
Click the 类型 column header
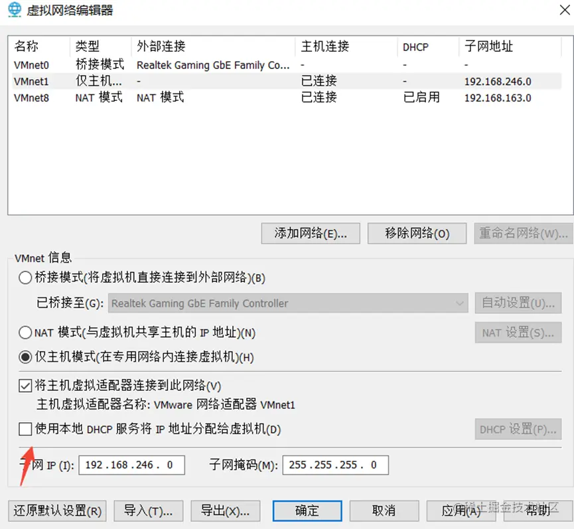pos(100,46)
